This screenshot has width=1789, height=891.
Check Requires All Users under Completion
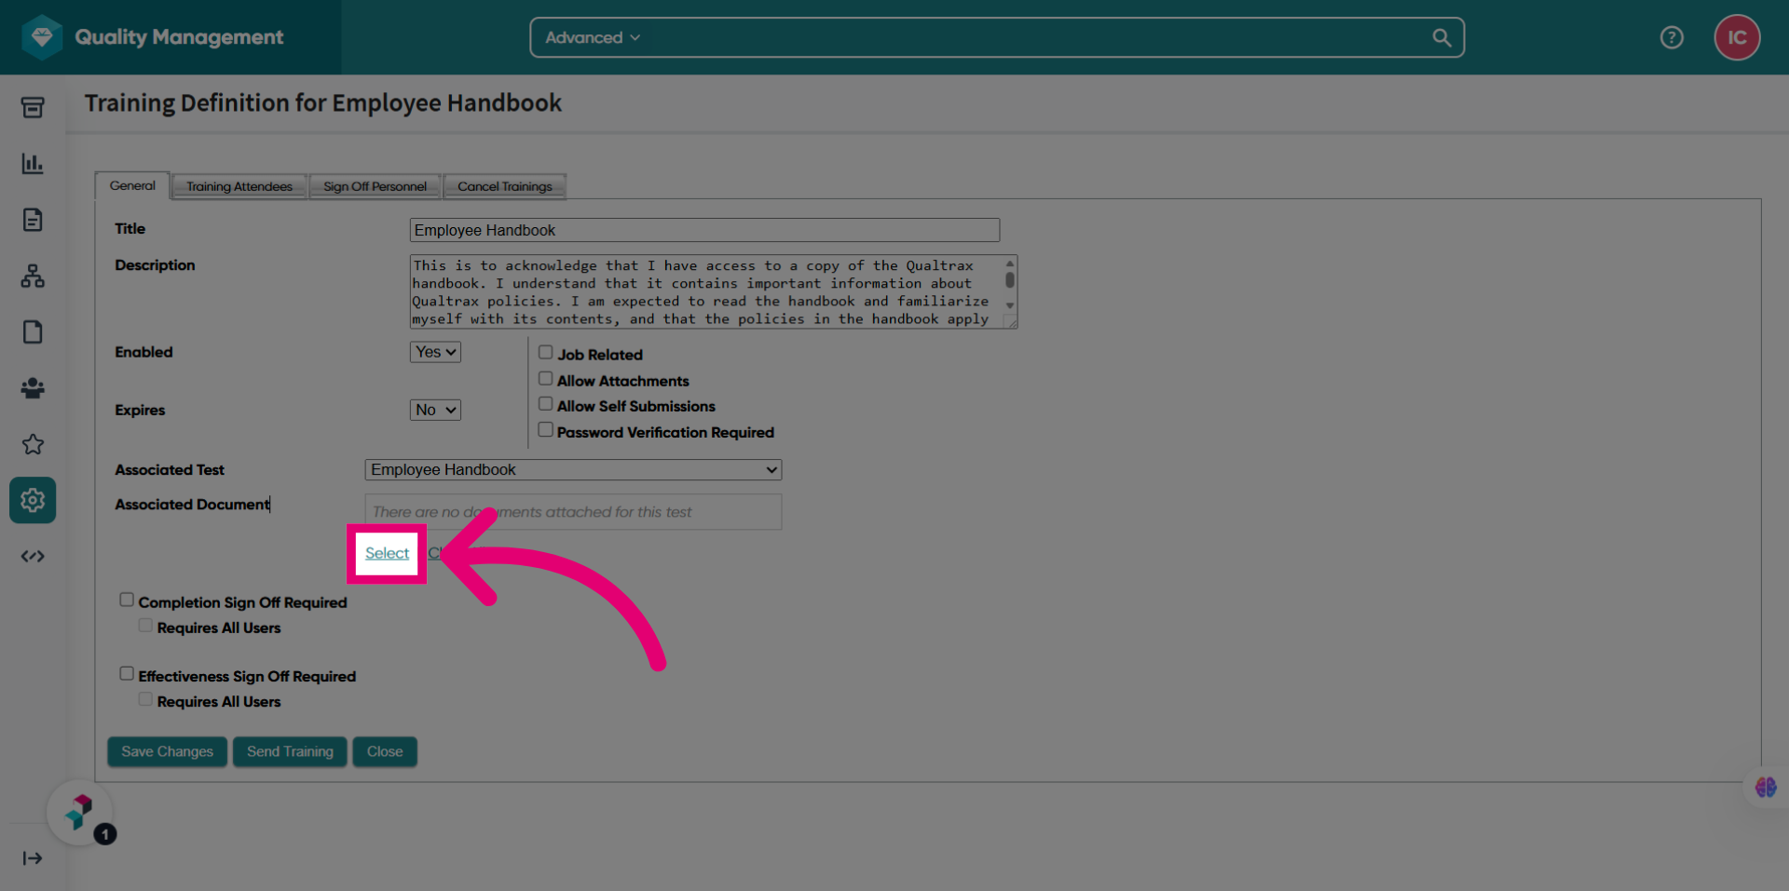[145, 625]
